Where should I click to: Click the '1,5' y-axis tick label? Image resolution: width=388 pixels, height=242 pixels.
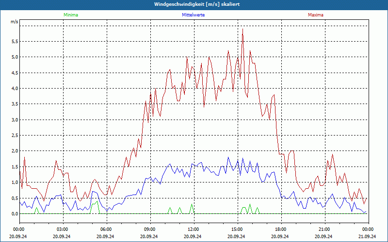point(15,166)
